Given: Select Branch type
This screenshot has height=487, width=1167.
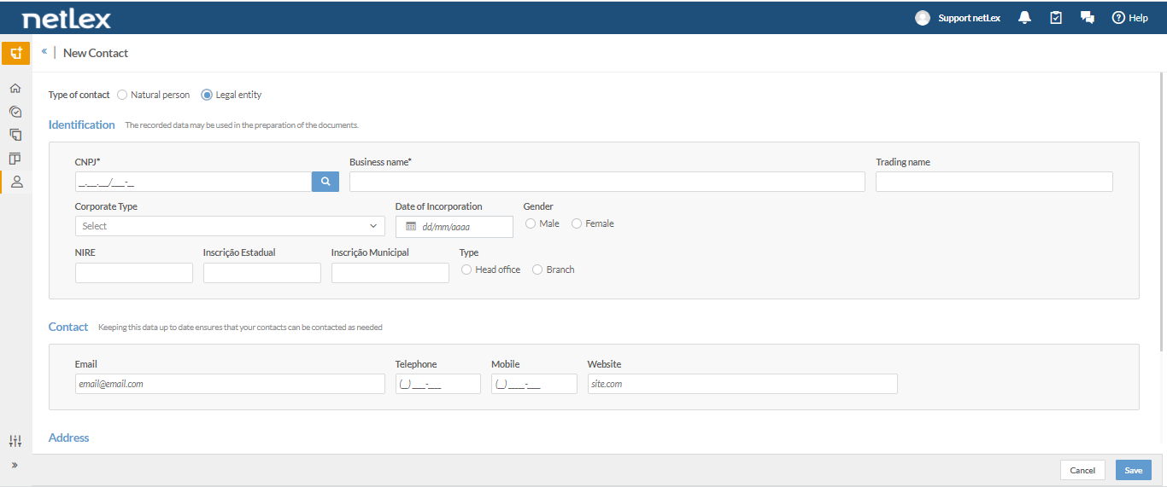Looking at the screenshot, I should click(537, 270).
